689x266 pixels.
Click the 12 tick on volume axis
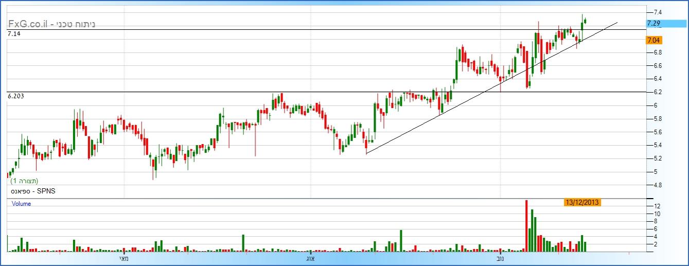[657, 206]
